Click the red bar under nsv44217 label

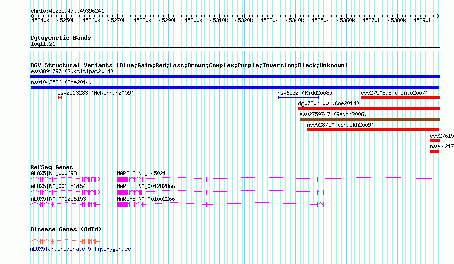[435, 151]
